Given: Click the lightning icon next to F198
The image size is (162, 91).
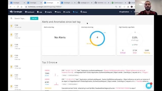Looking at the screenshot, I should [x=11, y=26].
